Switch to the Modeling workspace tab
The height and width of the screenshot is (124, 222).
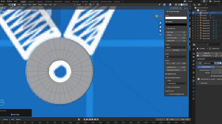[x=31, y=2]
